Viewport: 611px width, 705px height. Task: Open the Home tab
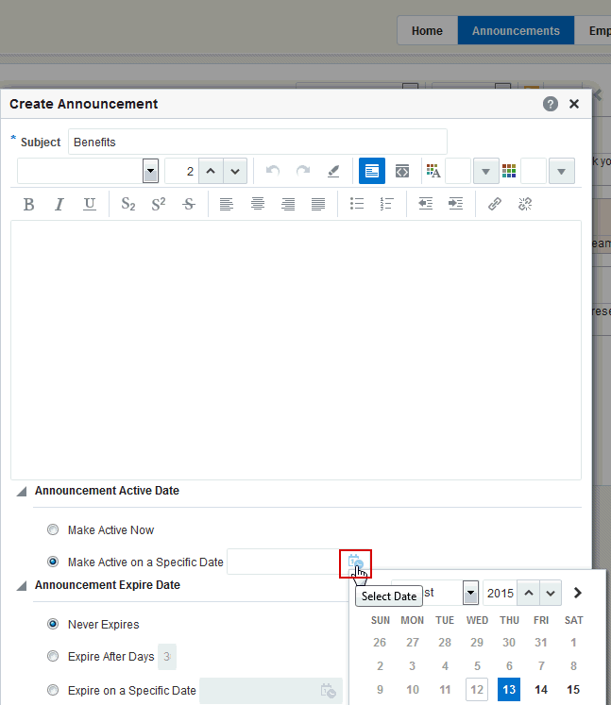coord(427,30)
